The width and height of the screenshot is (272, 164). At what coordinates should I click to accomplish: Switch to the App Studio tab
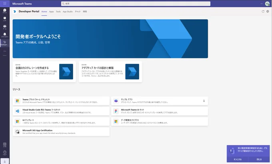[x=68, y=12]
